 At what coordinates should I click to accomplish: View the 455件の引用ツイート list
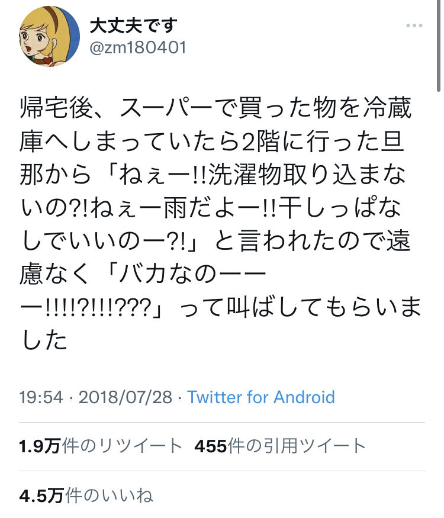280,446
